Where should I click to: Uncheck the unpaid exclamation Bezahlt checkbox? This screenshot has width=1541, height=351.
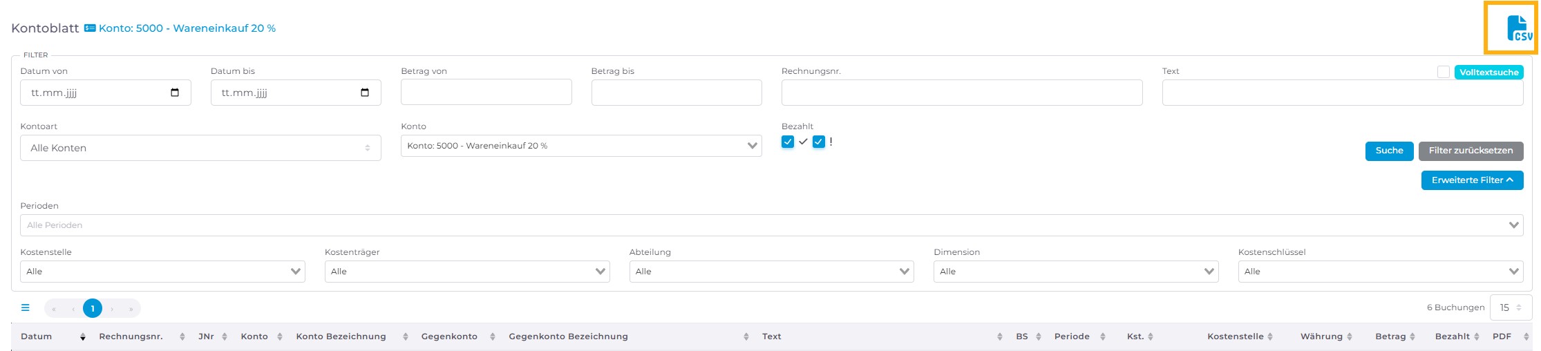pos(819,142)
